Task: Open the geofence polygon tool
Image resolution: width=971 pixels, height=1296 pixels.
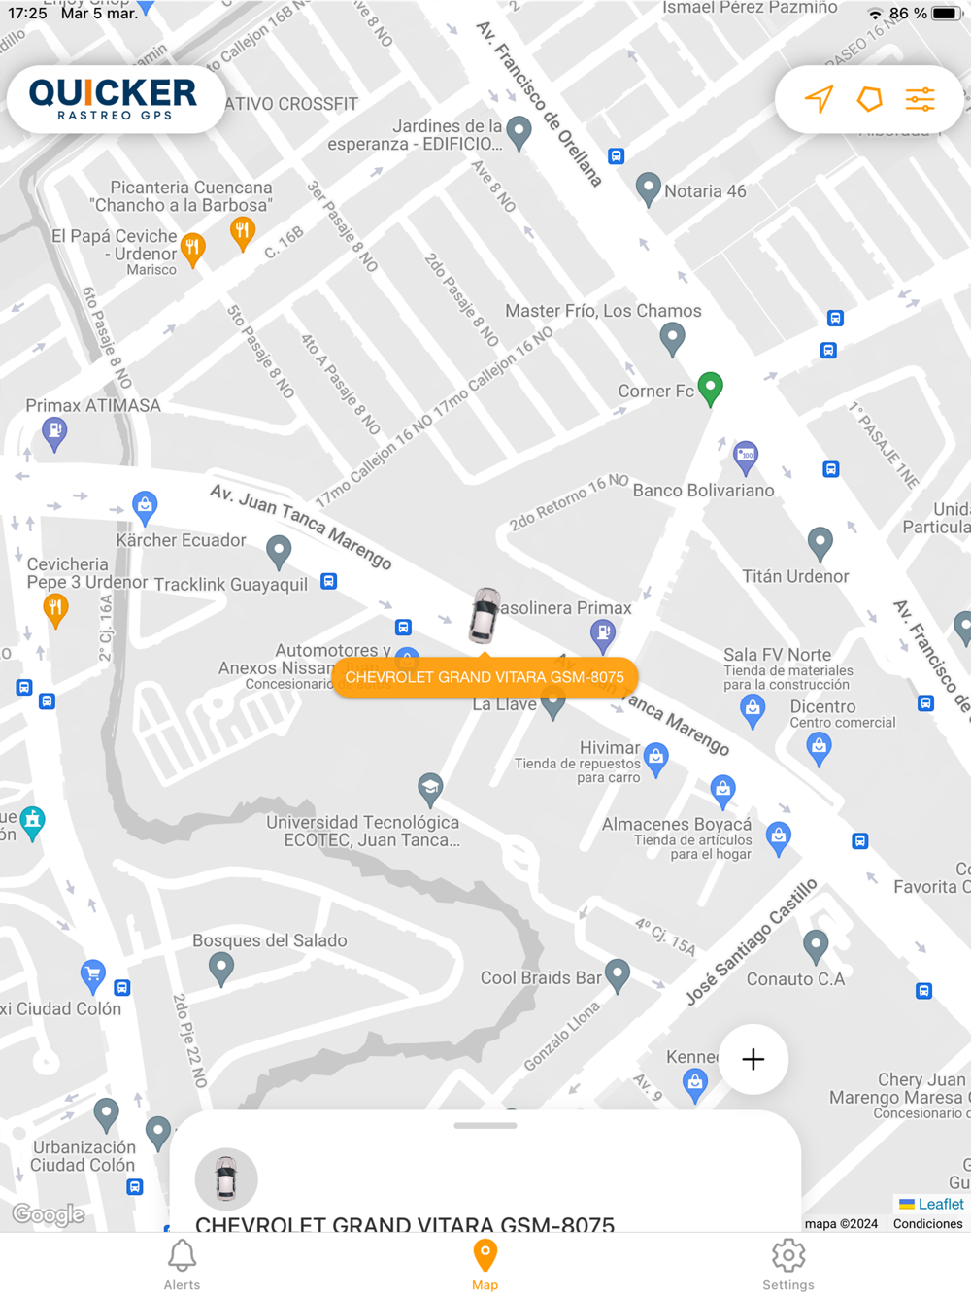Action: (x=870, y=98)
